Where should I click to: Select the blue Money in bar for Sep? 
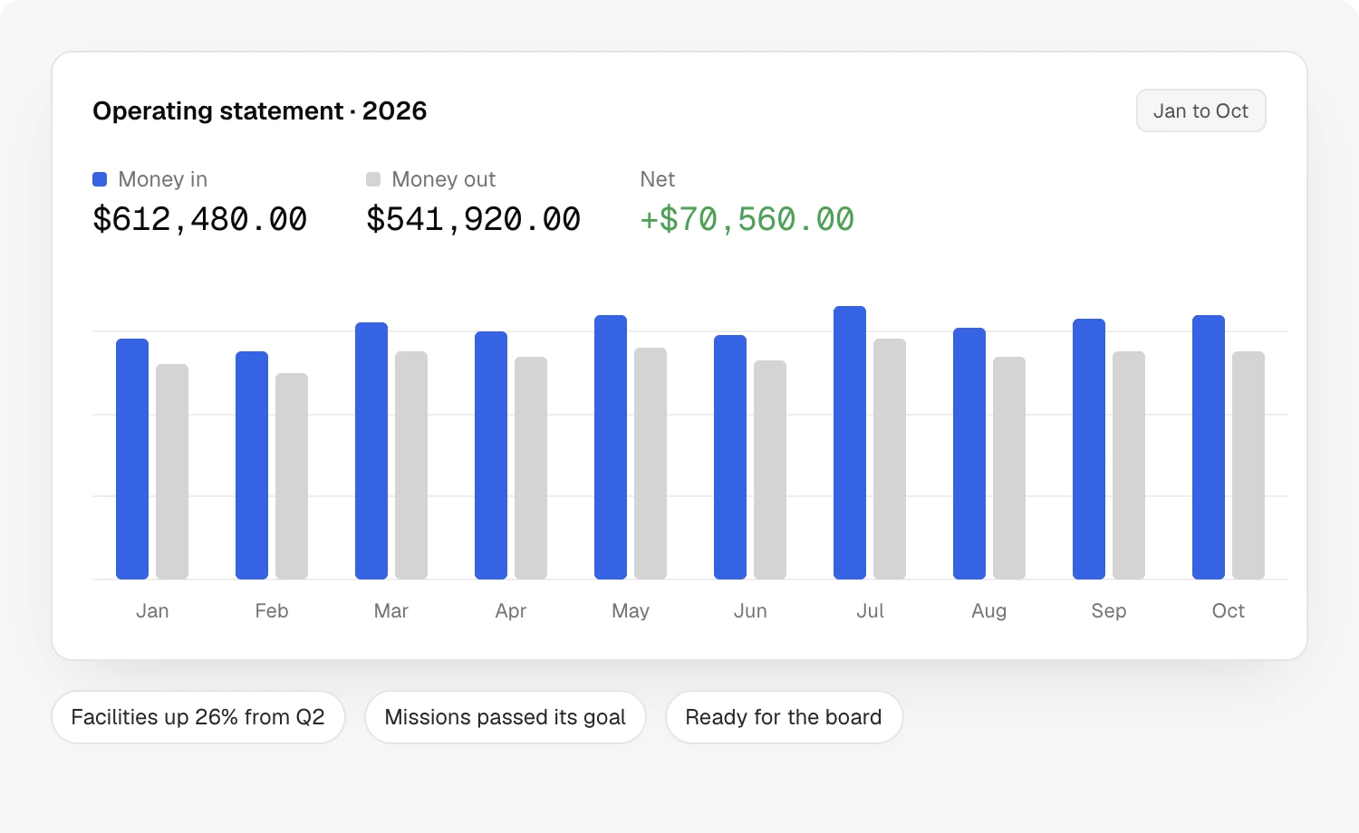(1089, 449)
